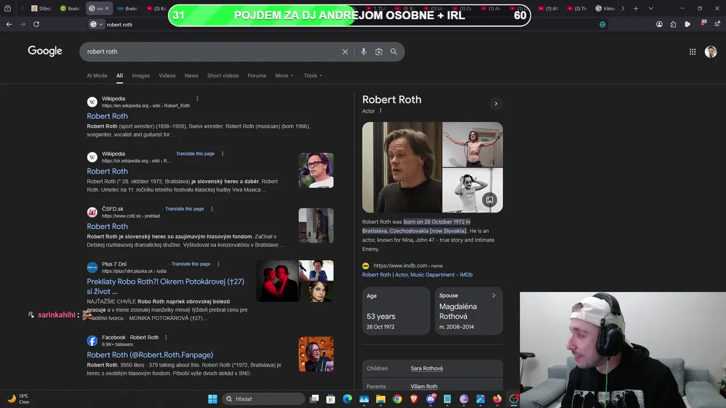Open search by image camera icon
The image size is (726, 408).
tap(378, 52)
